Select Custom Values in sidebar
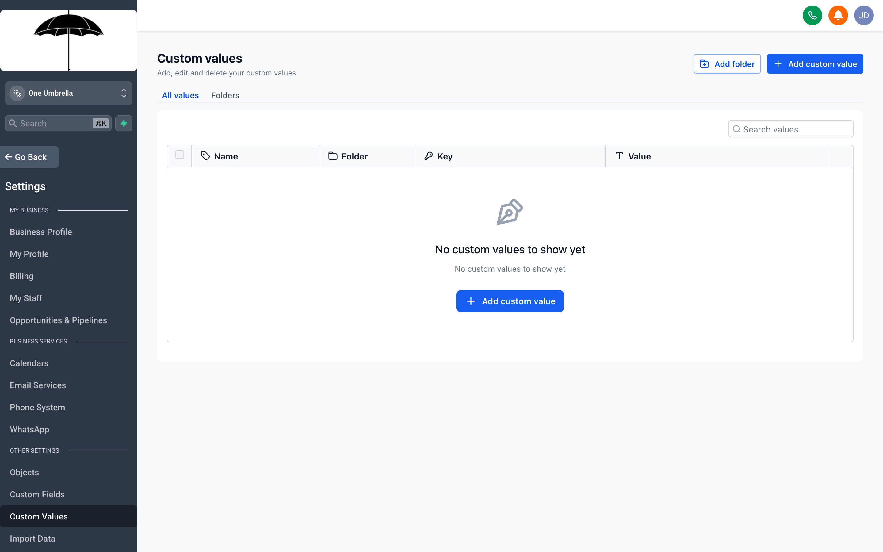Image resolution: width=883 pixels, height=552 pixels. point(69,516)
